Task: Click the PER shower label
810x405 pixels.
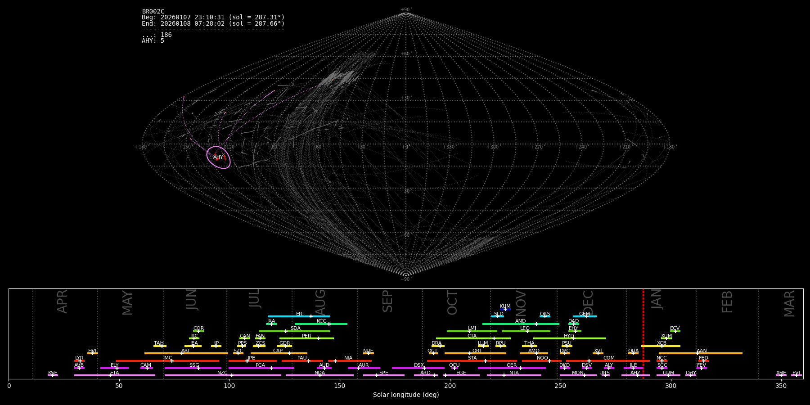Action: point(306,336)
